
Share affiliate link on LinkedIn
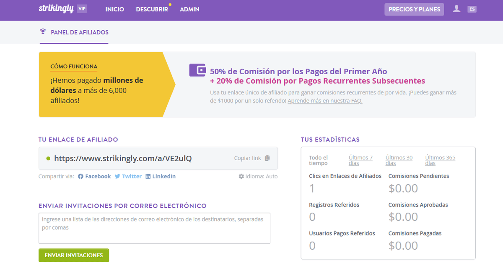[x=161, y=176]
